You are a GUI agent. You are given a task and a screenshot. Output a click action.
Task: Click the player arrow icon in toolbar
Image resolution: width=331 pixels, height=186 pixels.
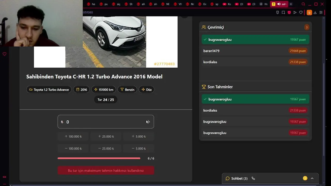(295, 12)
